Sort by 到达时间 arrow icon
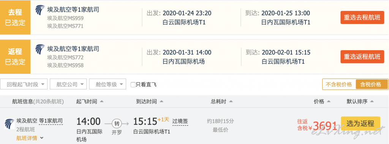The image size is (389, 144). [x=161, y=101]
